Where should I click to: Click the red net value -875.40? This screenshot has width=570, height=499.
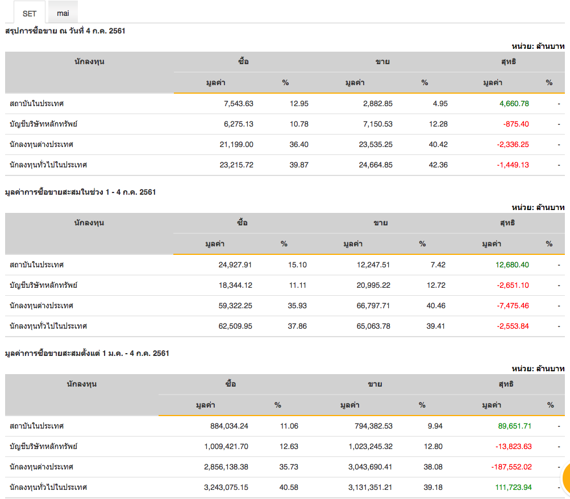[x=515, y=124]
